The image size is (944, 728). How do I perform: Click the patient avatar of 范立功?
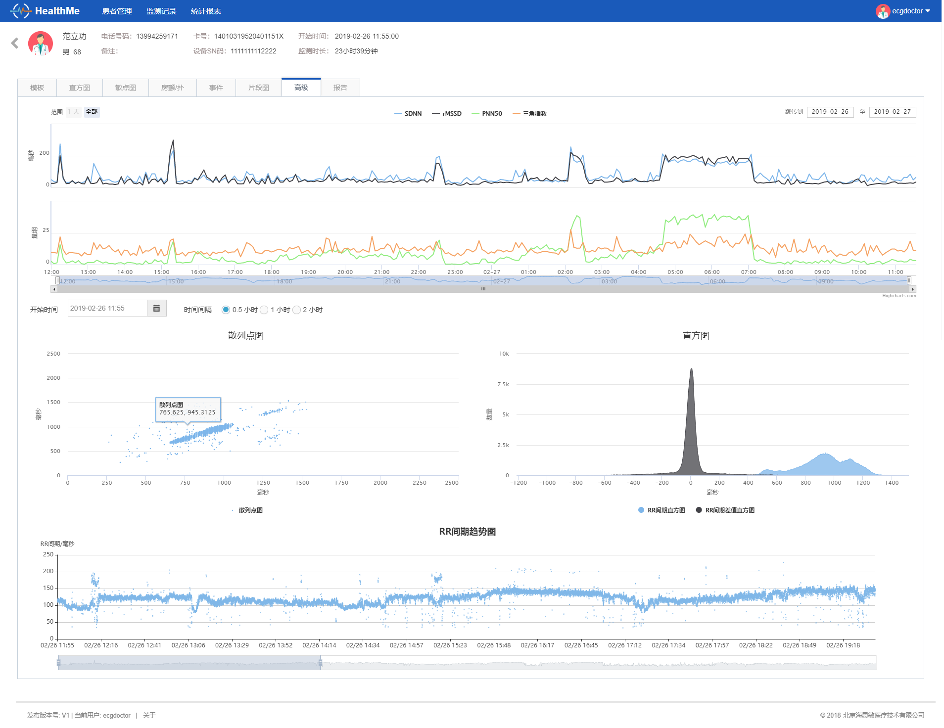pos(41,44)
